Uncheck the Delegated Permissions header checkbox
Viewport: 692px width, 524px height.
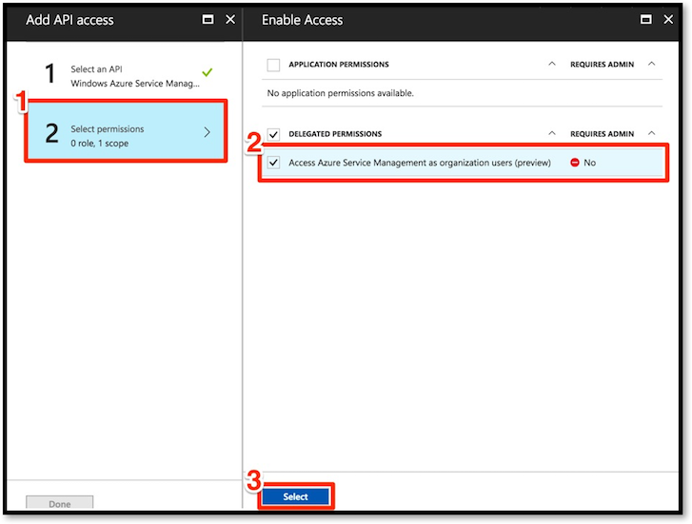pos(273,134)
